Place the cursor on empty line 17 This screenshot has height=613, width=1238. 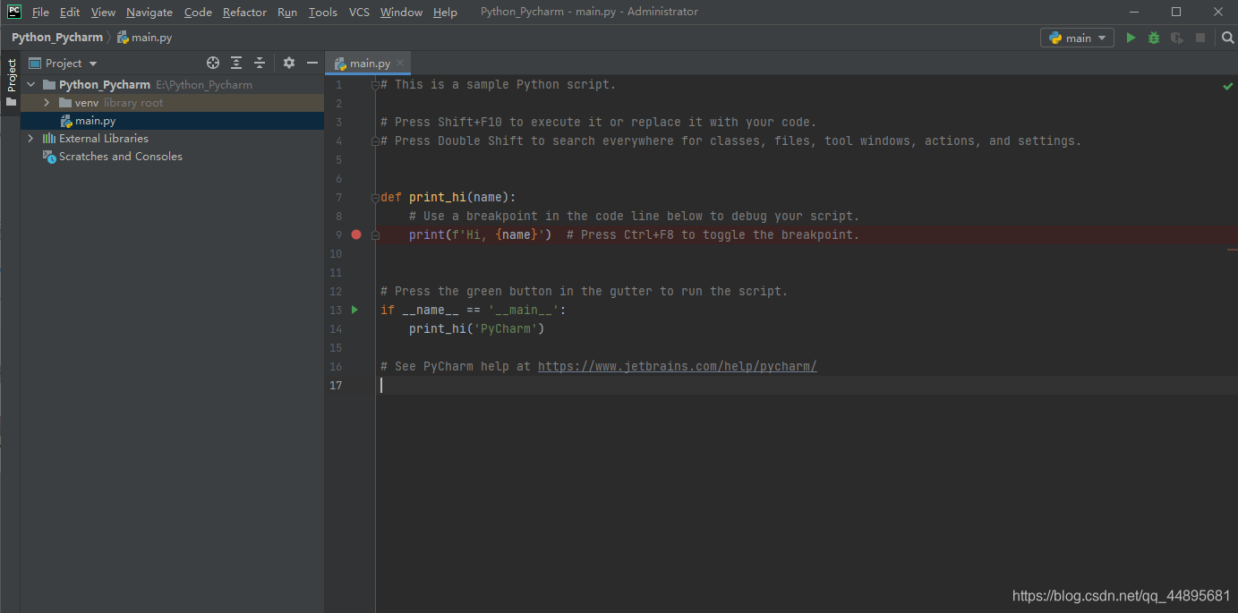[806, 385]
